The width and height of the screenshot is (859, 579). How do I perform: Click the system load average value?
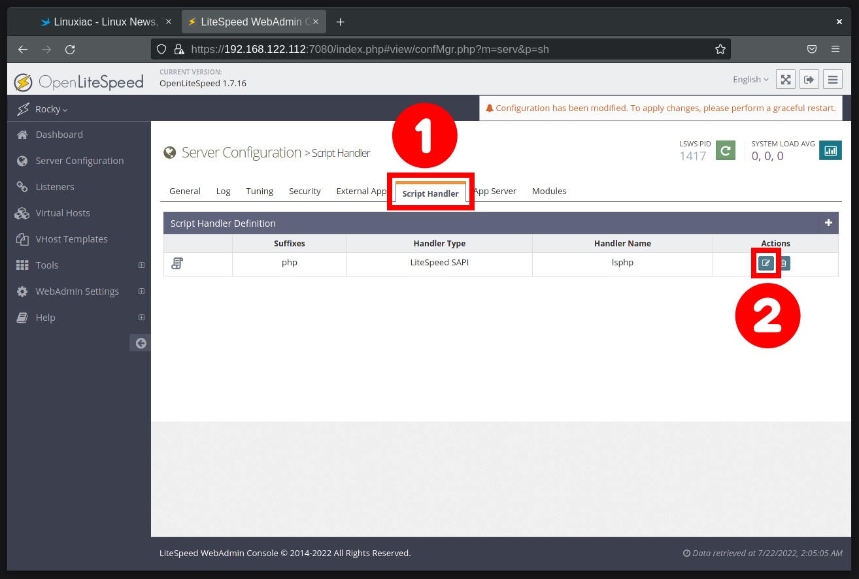point(767,156)
